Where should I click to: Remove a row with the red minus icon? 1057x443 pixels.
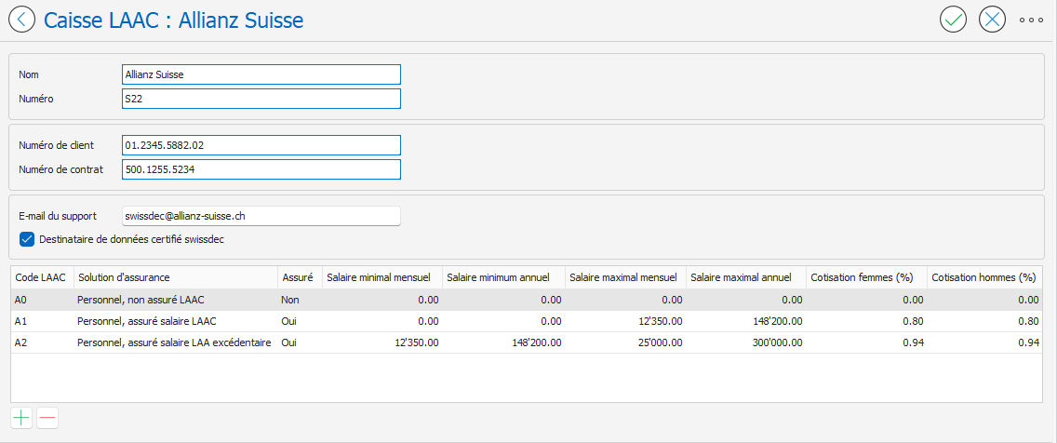47,418
